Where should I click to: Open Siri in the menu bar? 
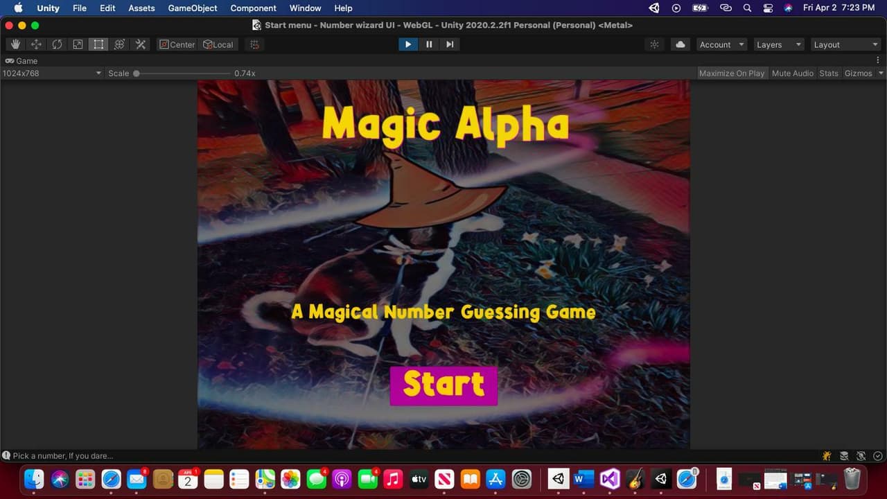[789, 8]
